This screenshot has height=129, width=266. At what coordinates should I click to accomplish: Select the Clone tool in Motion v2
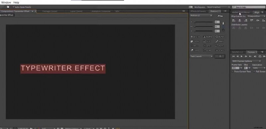click(195, 41)
